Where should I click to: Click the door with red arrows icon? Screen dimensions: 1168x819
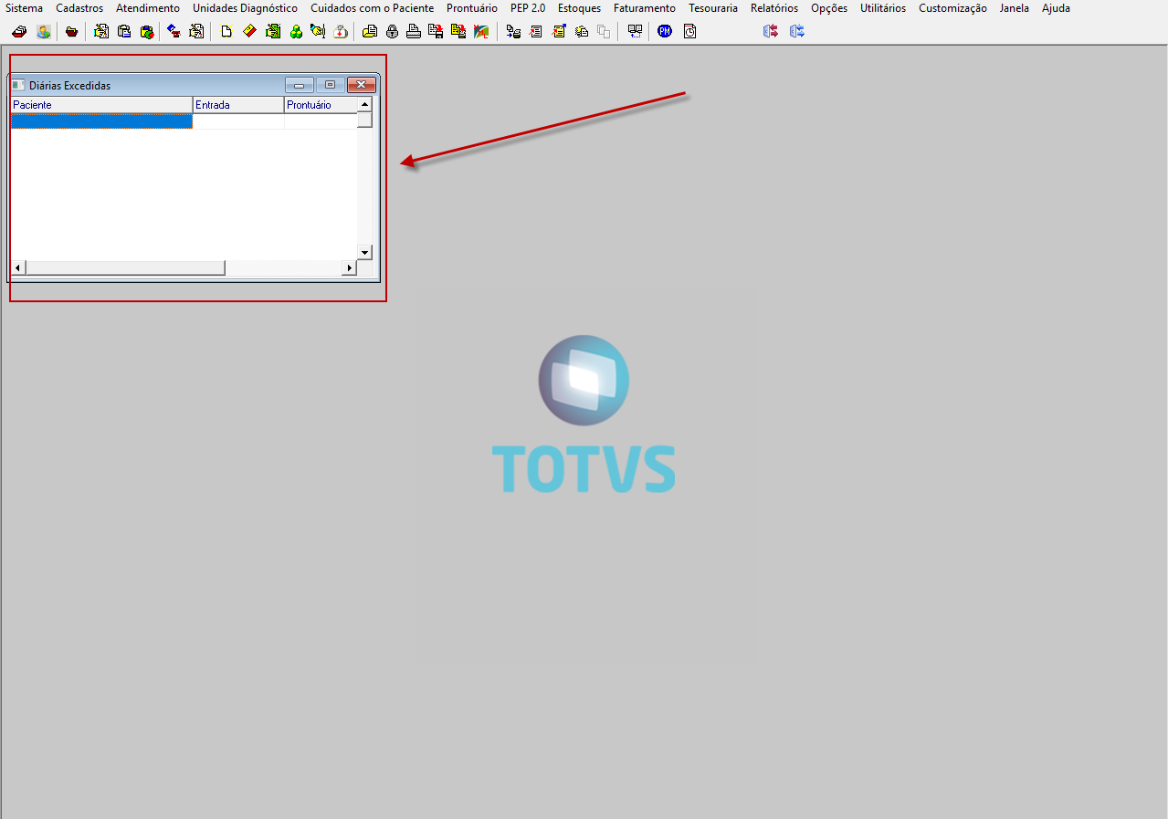(x=771, y=31)
